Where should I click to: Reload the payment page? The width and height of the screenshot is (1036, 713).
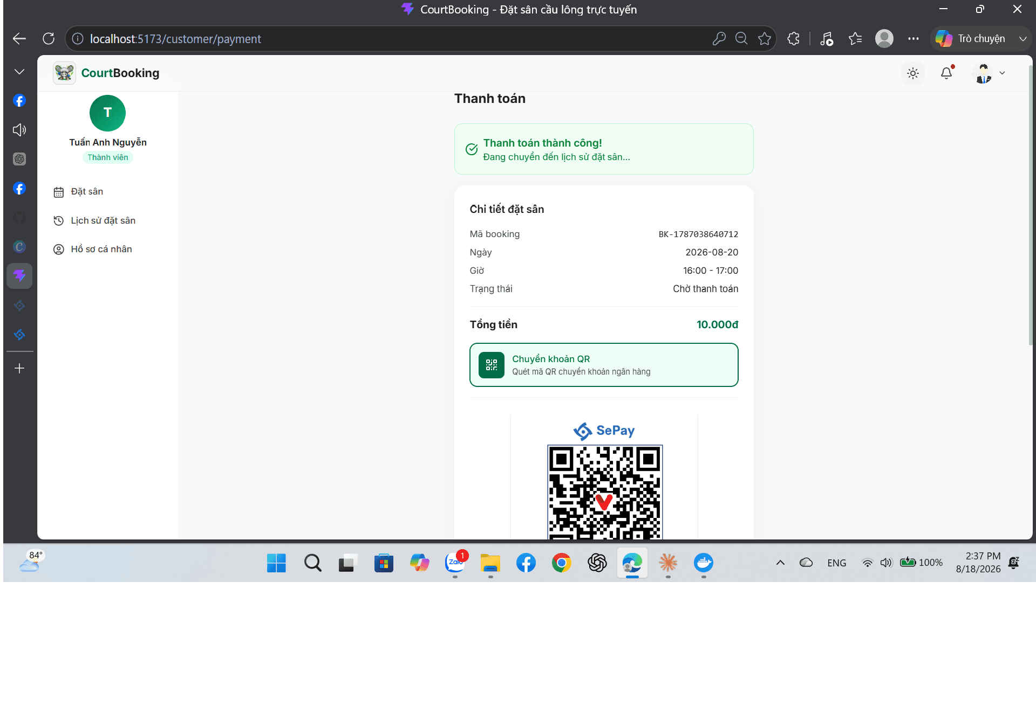point(49,39)
